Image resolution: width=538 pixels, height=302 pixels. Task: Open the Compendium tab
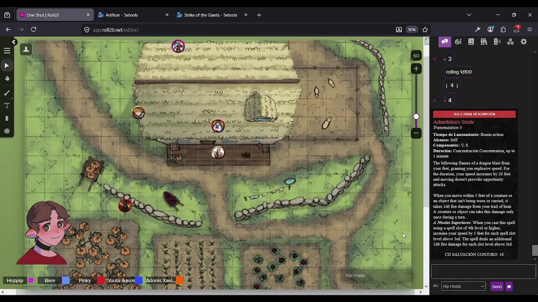[x=484, y=42]
